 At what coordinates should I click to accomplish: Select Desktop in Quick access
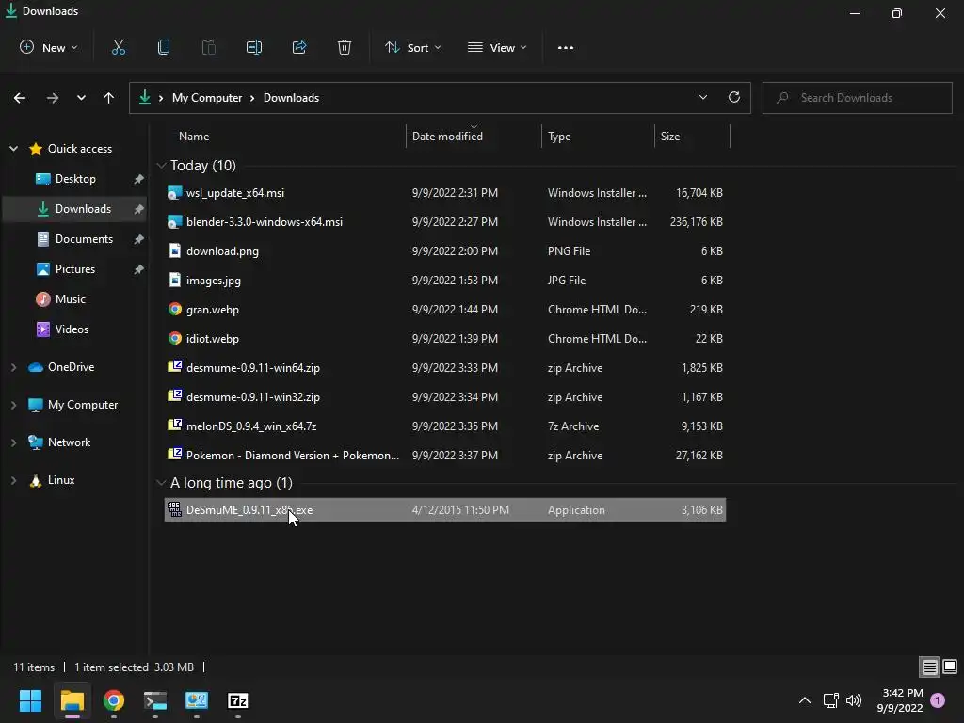tap(75, 179)
